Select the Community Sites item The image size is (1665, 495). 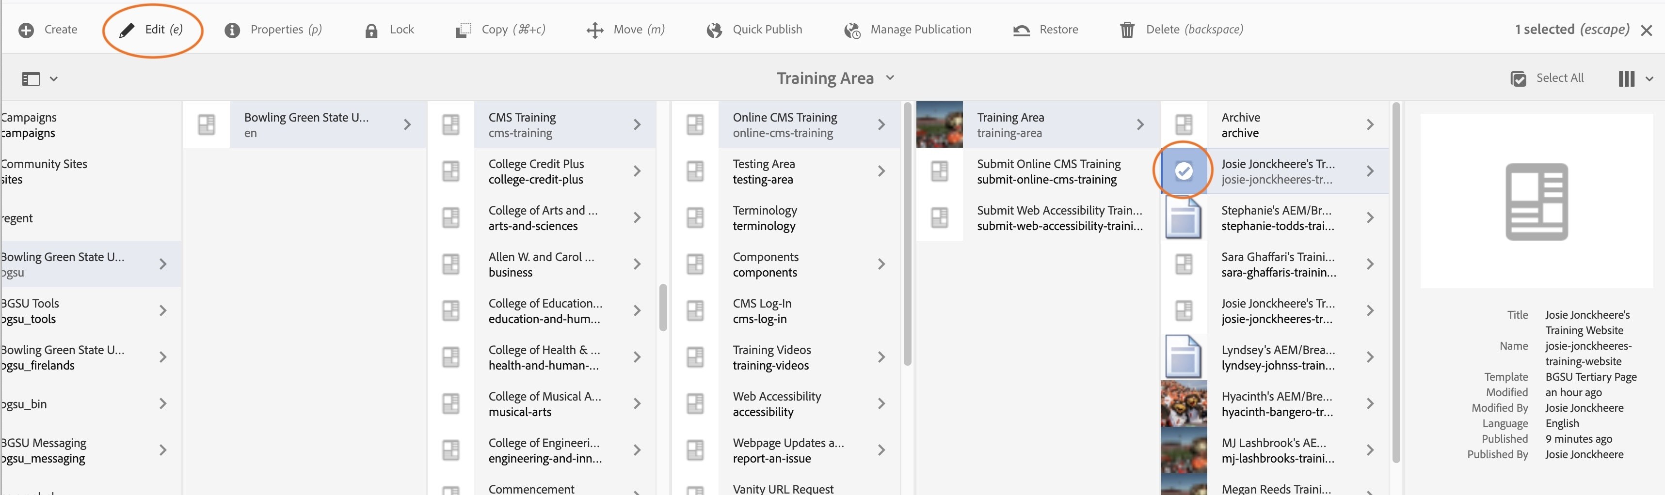click(x=91, y=171)
